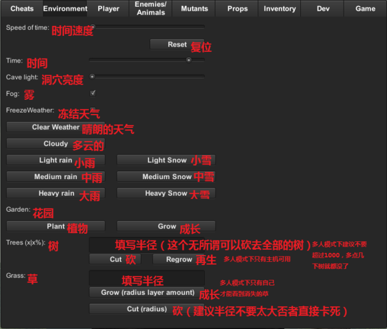Click the garden Plant button
Screen dimensions: 387x329
click(55, 226)
